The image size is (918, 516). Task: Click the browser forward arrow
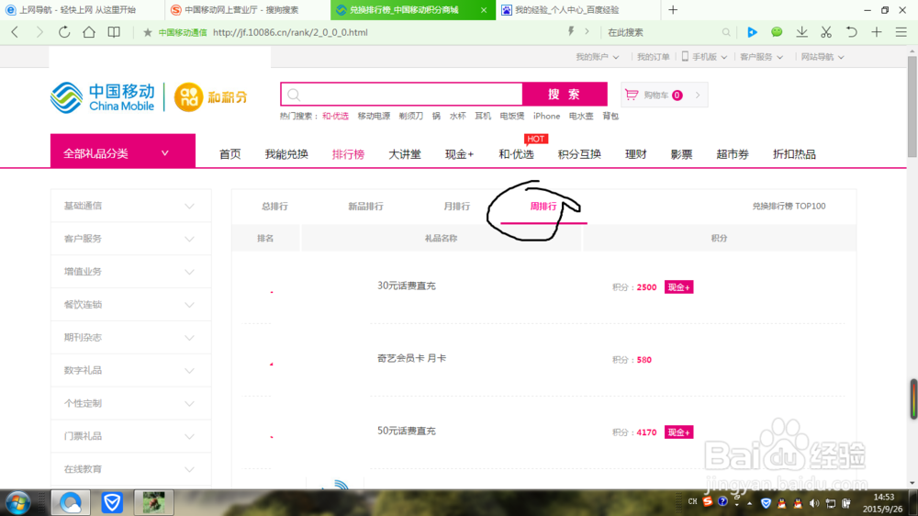(x=39, y=32)
